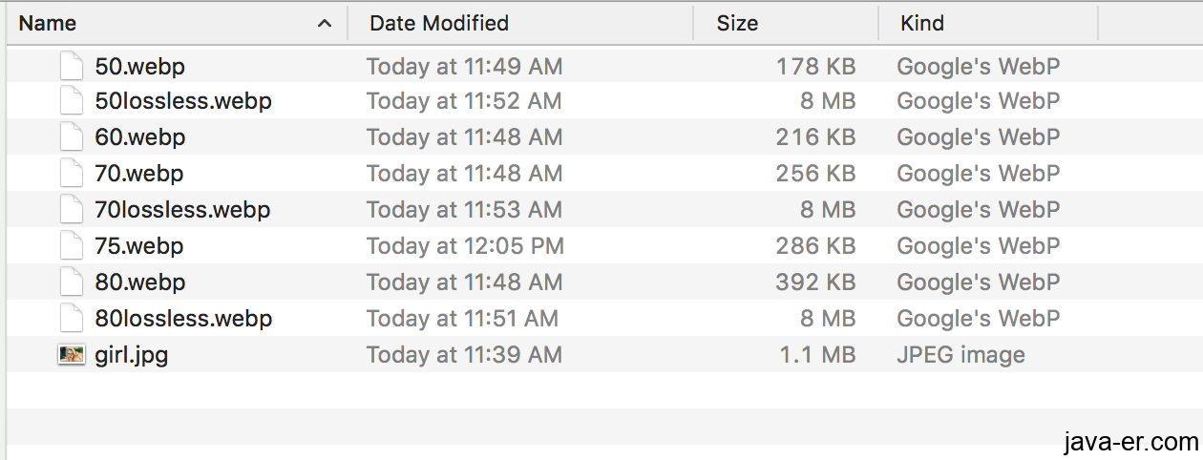Sort files by Kind column header
This screenshot has height=460, width=1203.
pyautogui.click(x=922, y=23)
